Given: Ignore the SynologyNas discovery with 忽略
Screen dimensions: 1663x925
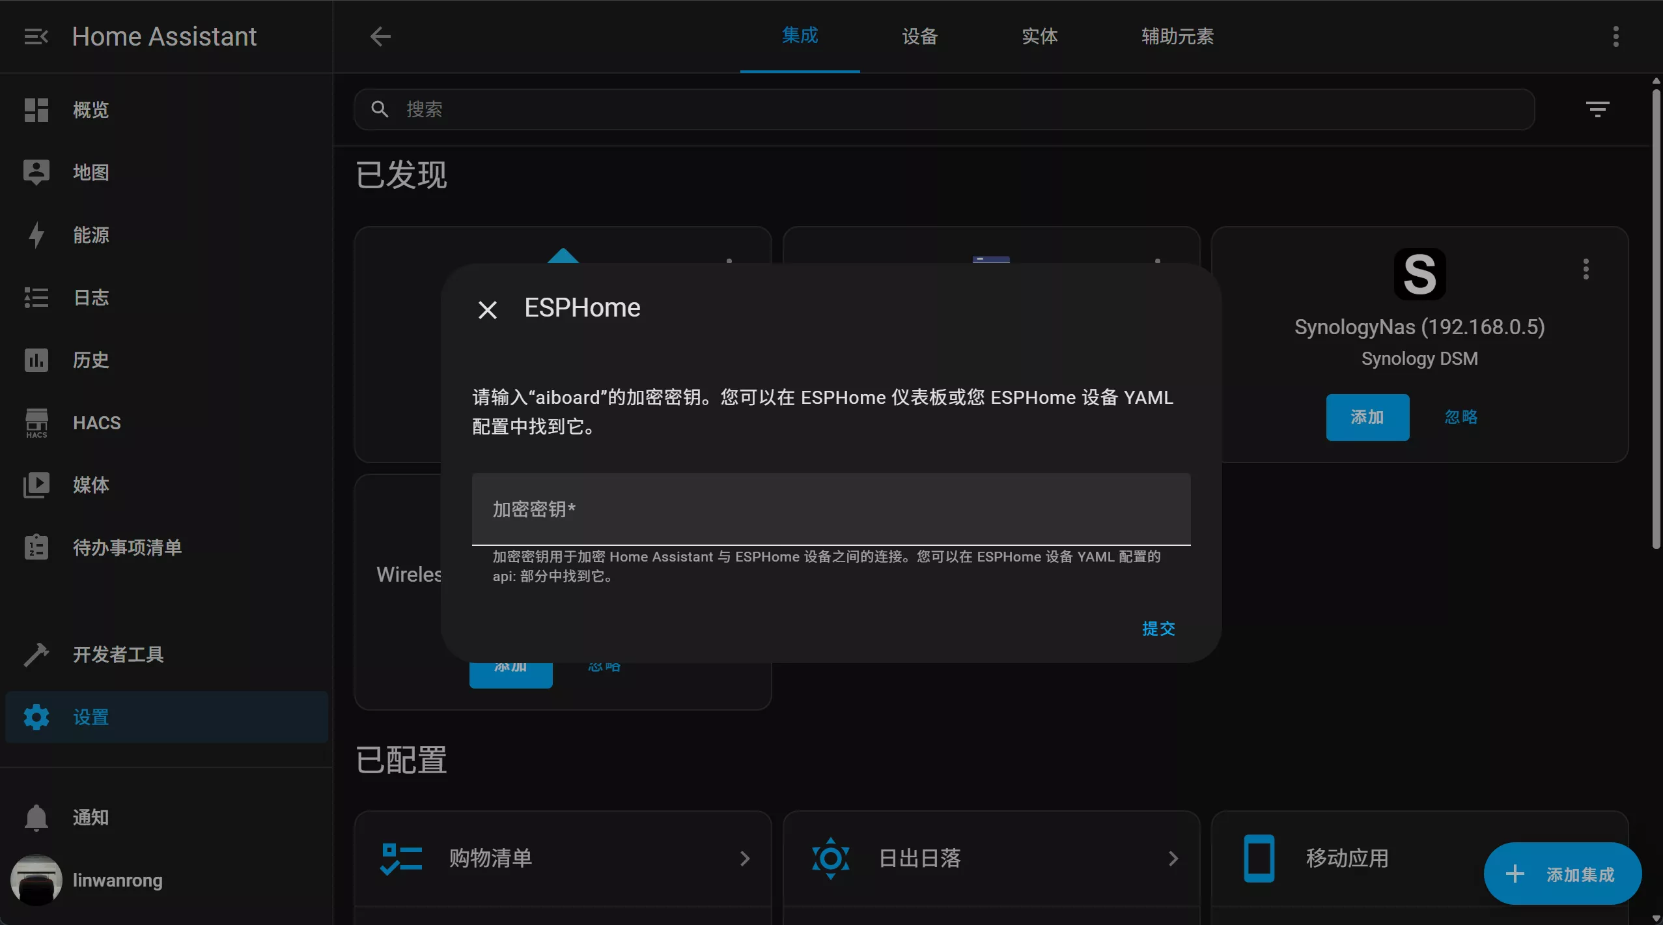Looking at the screenshot, I should tap(1460, 417).
